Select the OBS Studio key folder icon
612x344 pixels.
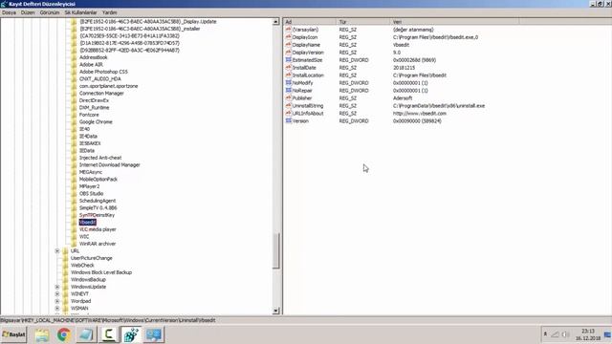[74, 193]
